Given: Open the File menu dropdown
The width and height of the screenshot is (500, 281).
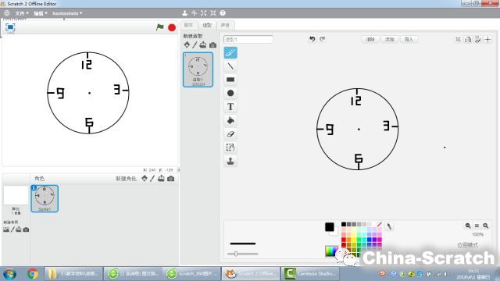Looking at the screenshot, I should [22, 13].
